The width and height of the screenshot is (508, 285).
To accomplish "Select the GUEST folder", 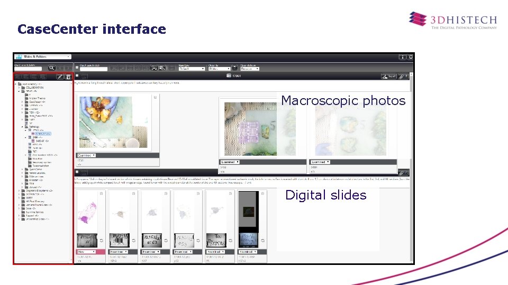I will [x=29, y=198].
